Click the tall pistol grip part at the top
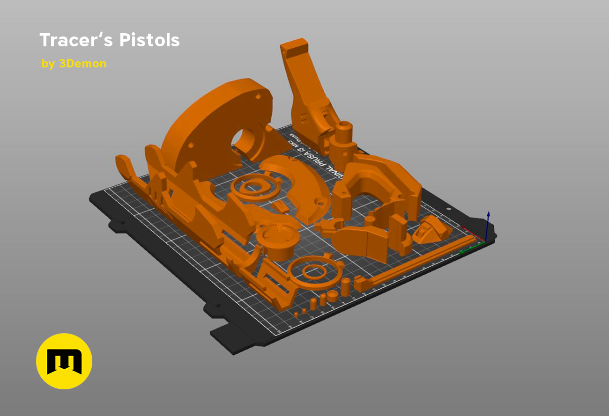The image size is (609, 416). point(304,94)
